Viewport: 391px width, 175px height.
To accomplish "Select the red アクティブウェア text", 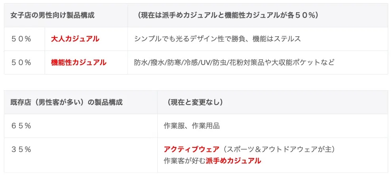I will [191, 149].
